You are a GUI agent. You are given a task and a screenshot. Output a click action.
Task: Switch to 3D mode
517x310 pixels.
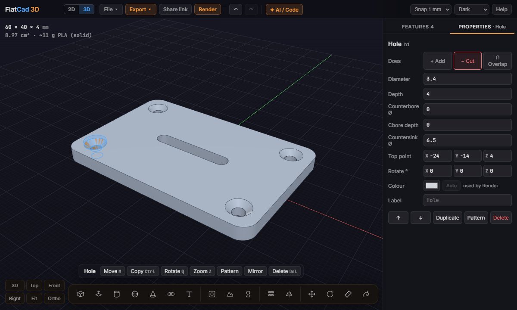[87, 9]
